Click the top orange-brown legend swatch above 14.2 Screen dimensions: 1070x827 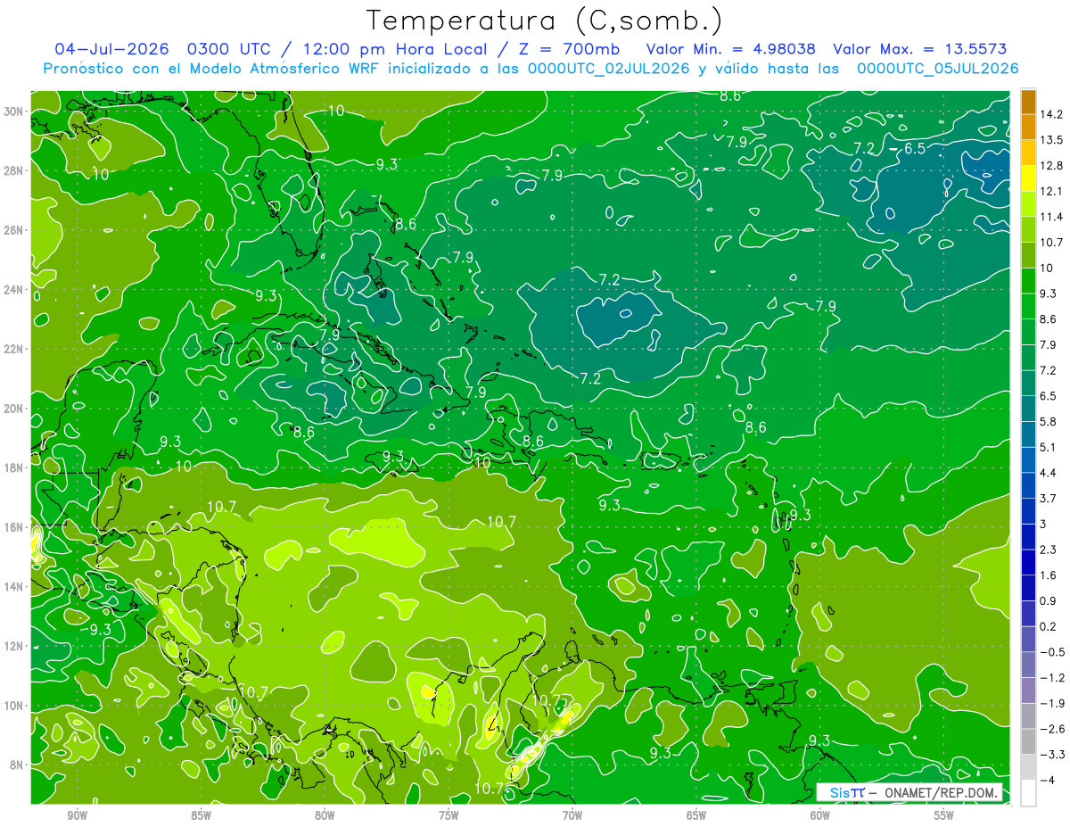point(1028,101)
